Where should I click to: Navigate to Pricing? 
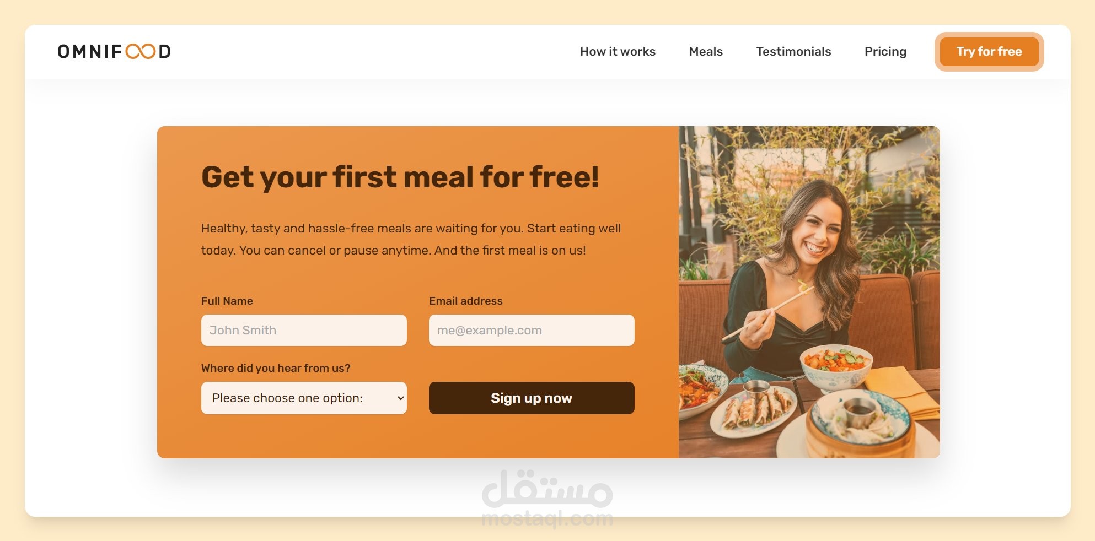[885, 51]
